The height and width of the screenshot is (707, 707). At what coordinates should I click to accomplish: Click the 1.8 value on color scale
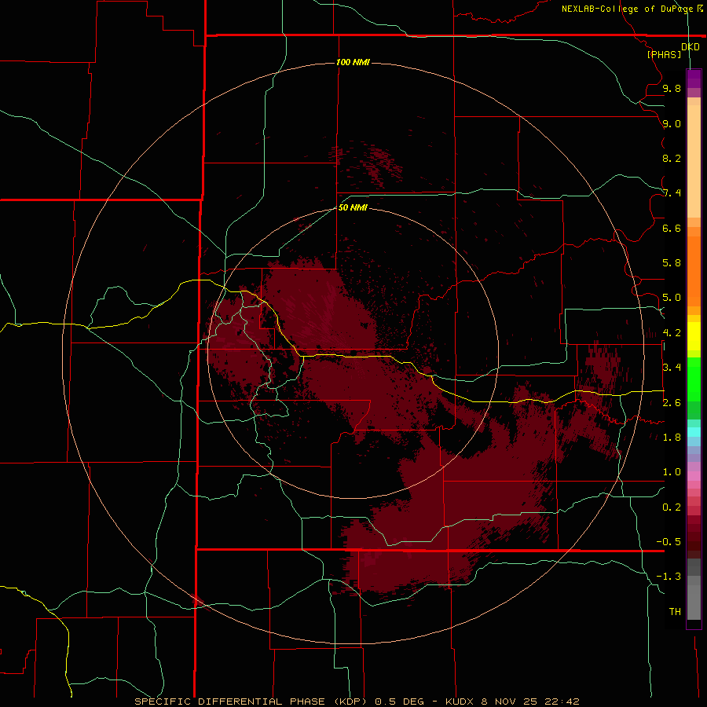click(x=672, y=438)
